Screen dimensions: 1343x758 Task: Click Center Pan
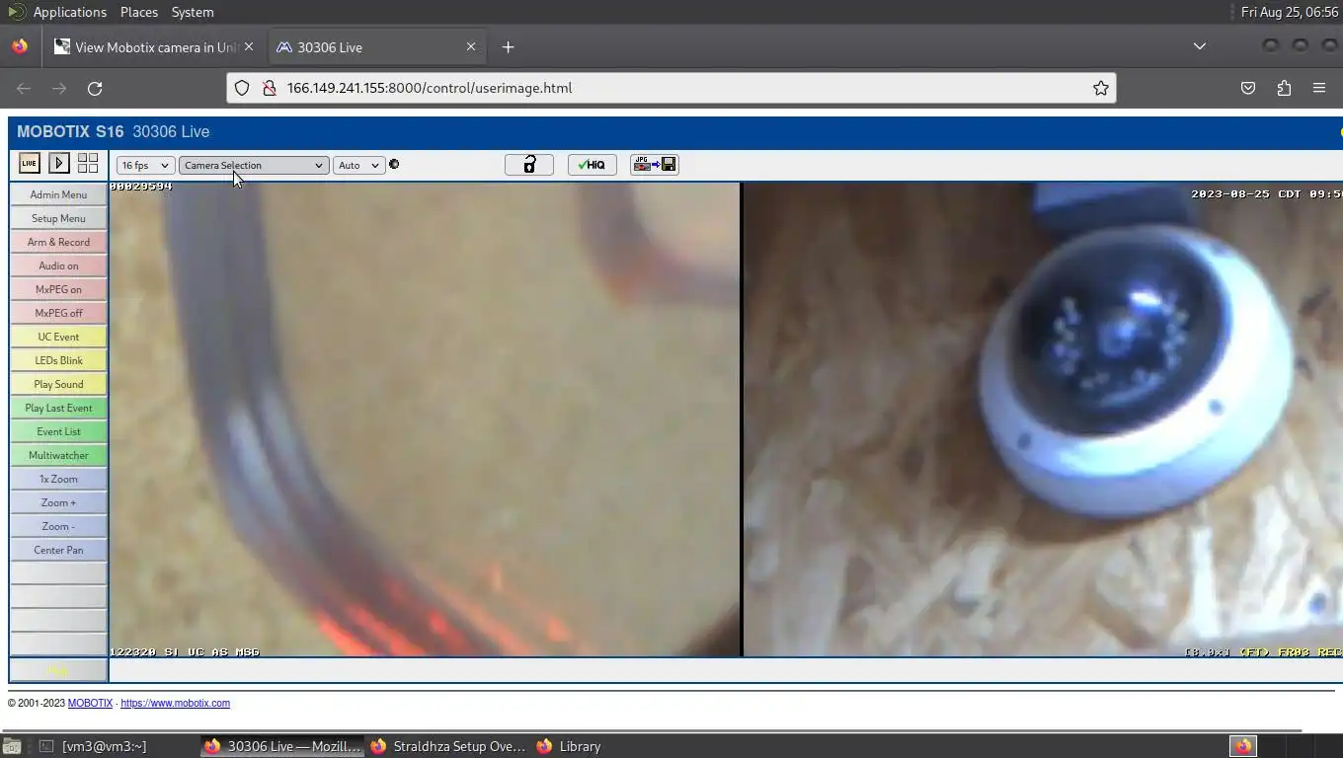[58, 550]
